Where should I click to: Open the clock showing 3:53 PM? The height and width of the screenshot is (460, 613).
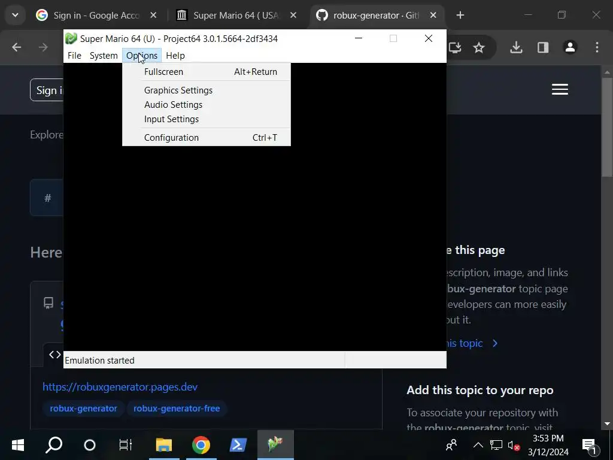[548, 445]
